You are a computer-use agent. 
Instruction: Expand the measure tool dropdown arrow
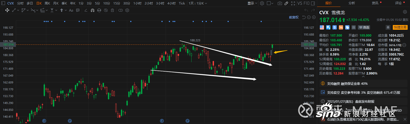pyautogui.click(x=56, y=10)
